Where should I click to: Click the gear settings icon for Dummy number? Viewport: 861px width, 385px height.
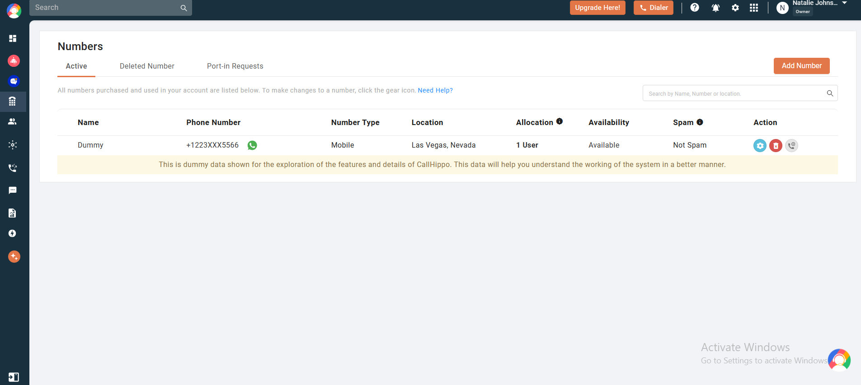(x=760, y=145)
